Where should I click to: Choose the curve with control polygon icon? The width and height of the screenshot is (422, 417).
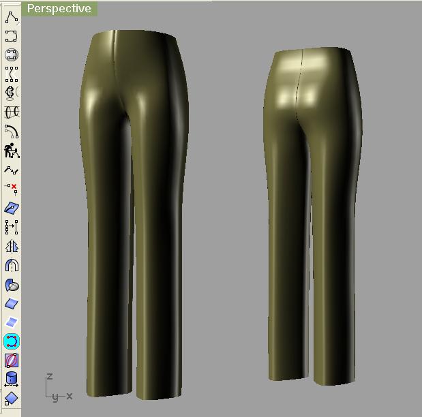(x=12, y=74)
